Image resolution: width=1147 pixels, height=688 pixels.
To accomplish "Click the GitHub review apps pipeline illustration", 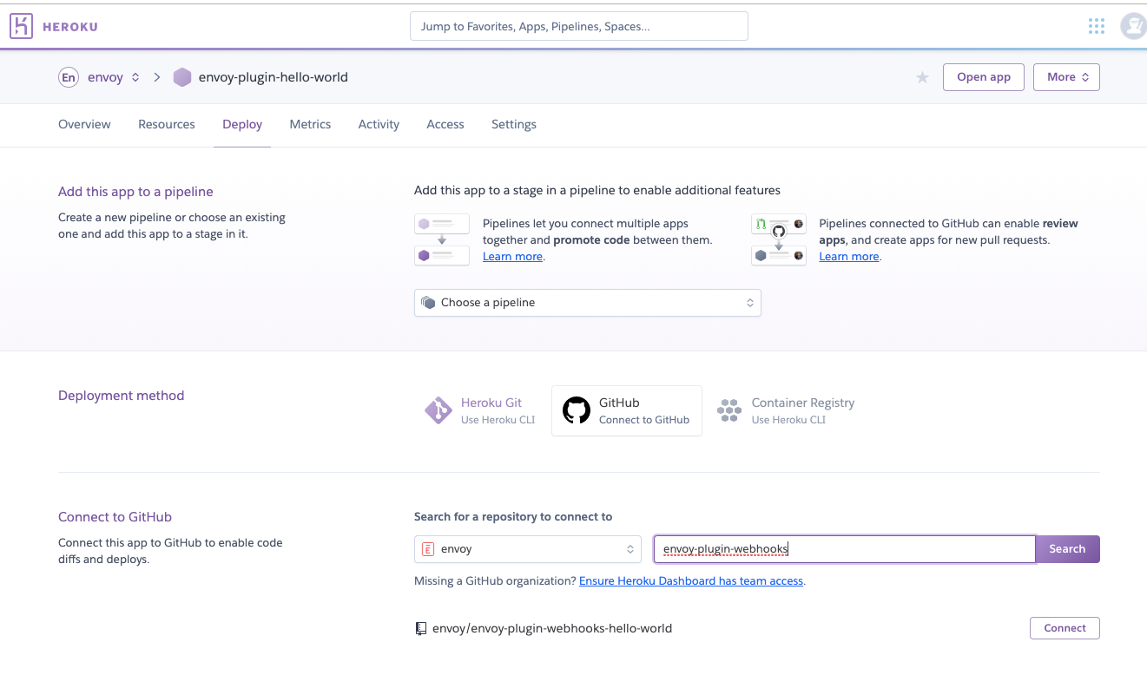I will coord(779,239).
